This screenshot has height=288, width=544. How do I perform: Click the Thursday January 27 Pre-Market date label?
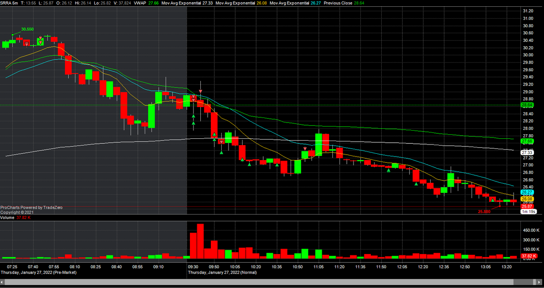pyautogui.click(x=39, y=273)
